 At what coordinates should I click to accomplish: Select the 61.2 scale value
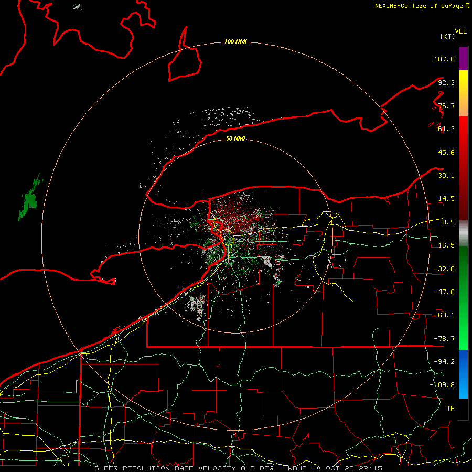(x=446, y=129)
